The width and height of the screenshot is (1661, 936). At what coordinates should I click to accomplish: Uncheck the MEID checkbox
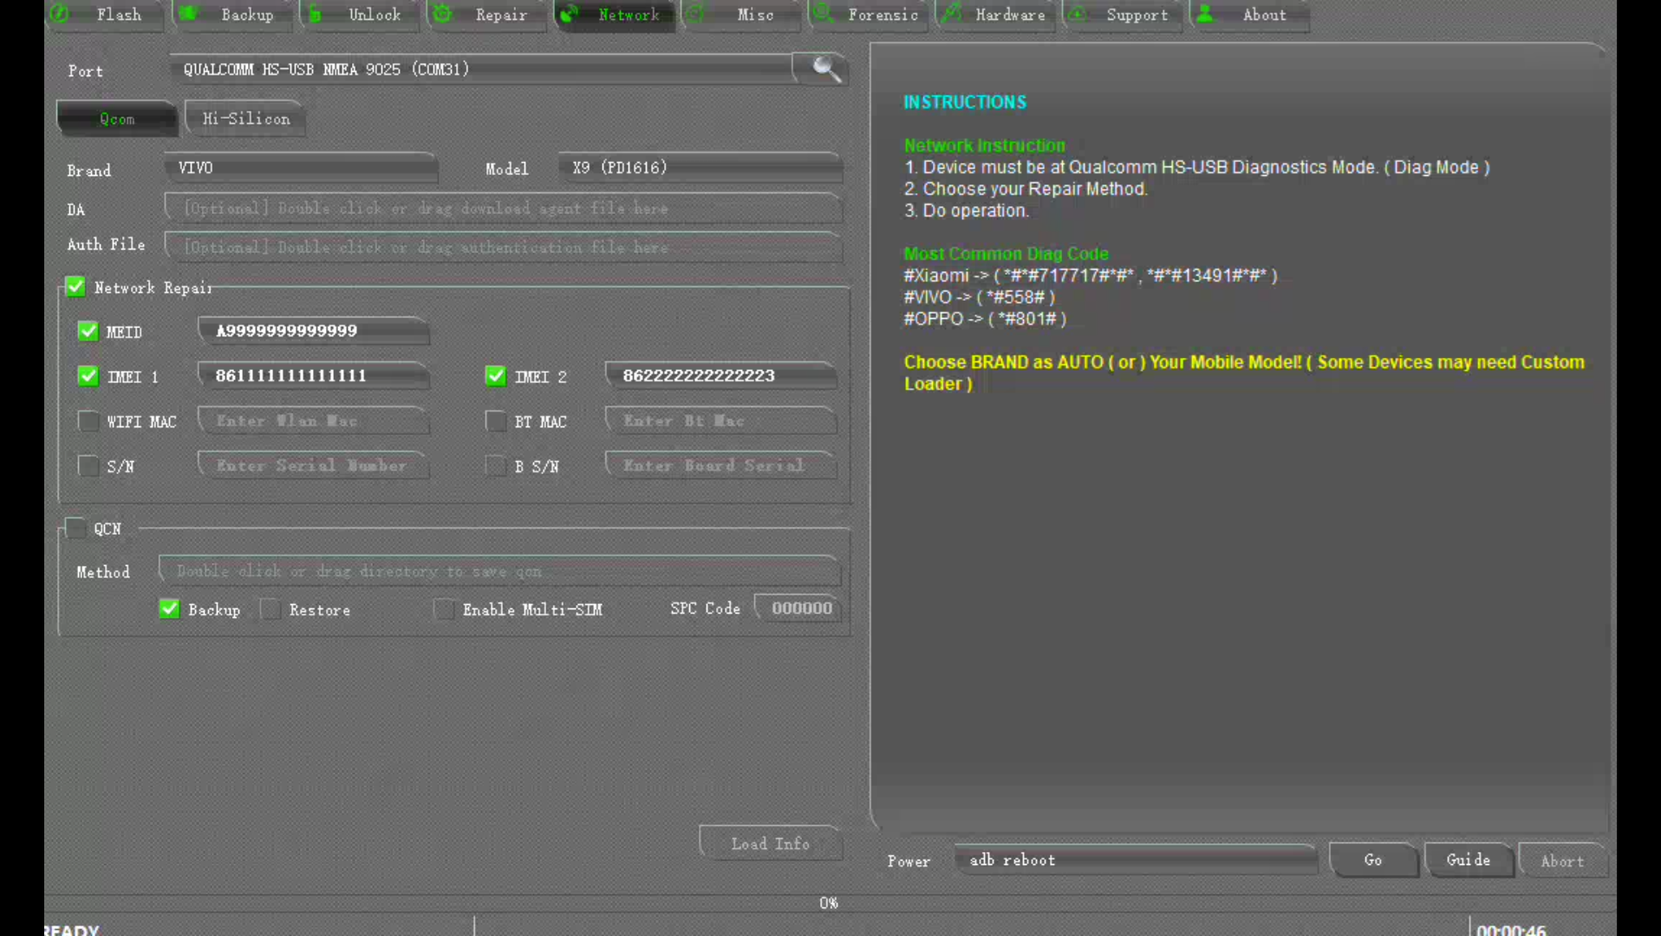tap(88, 331)
